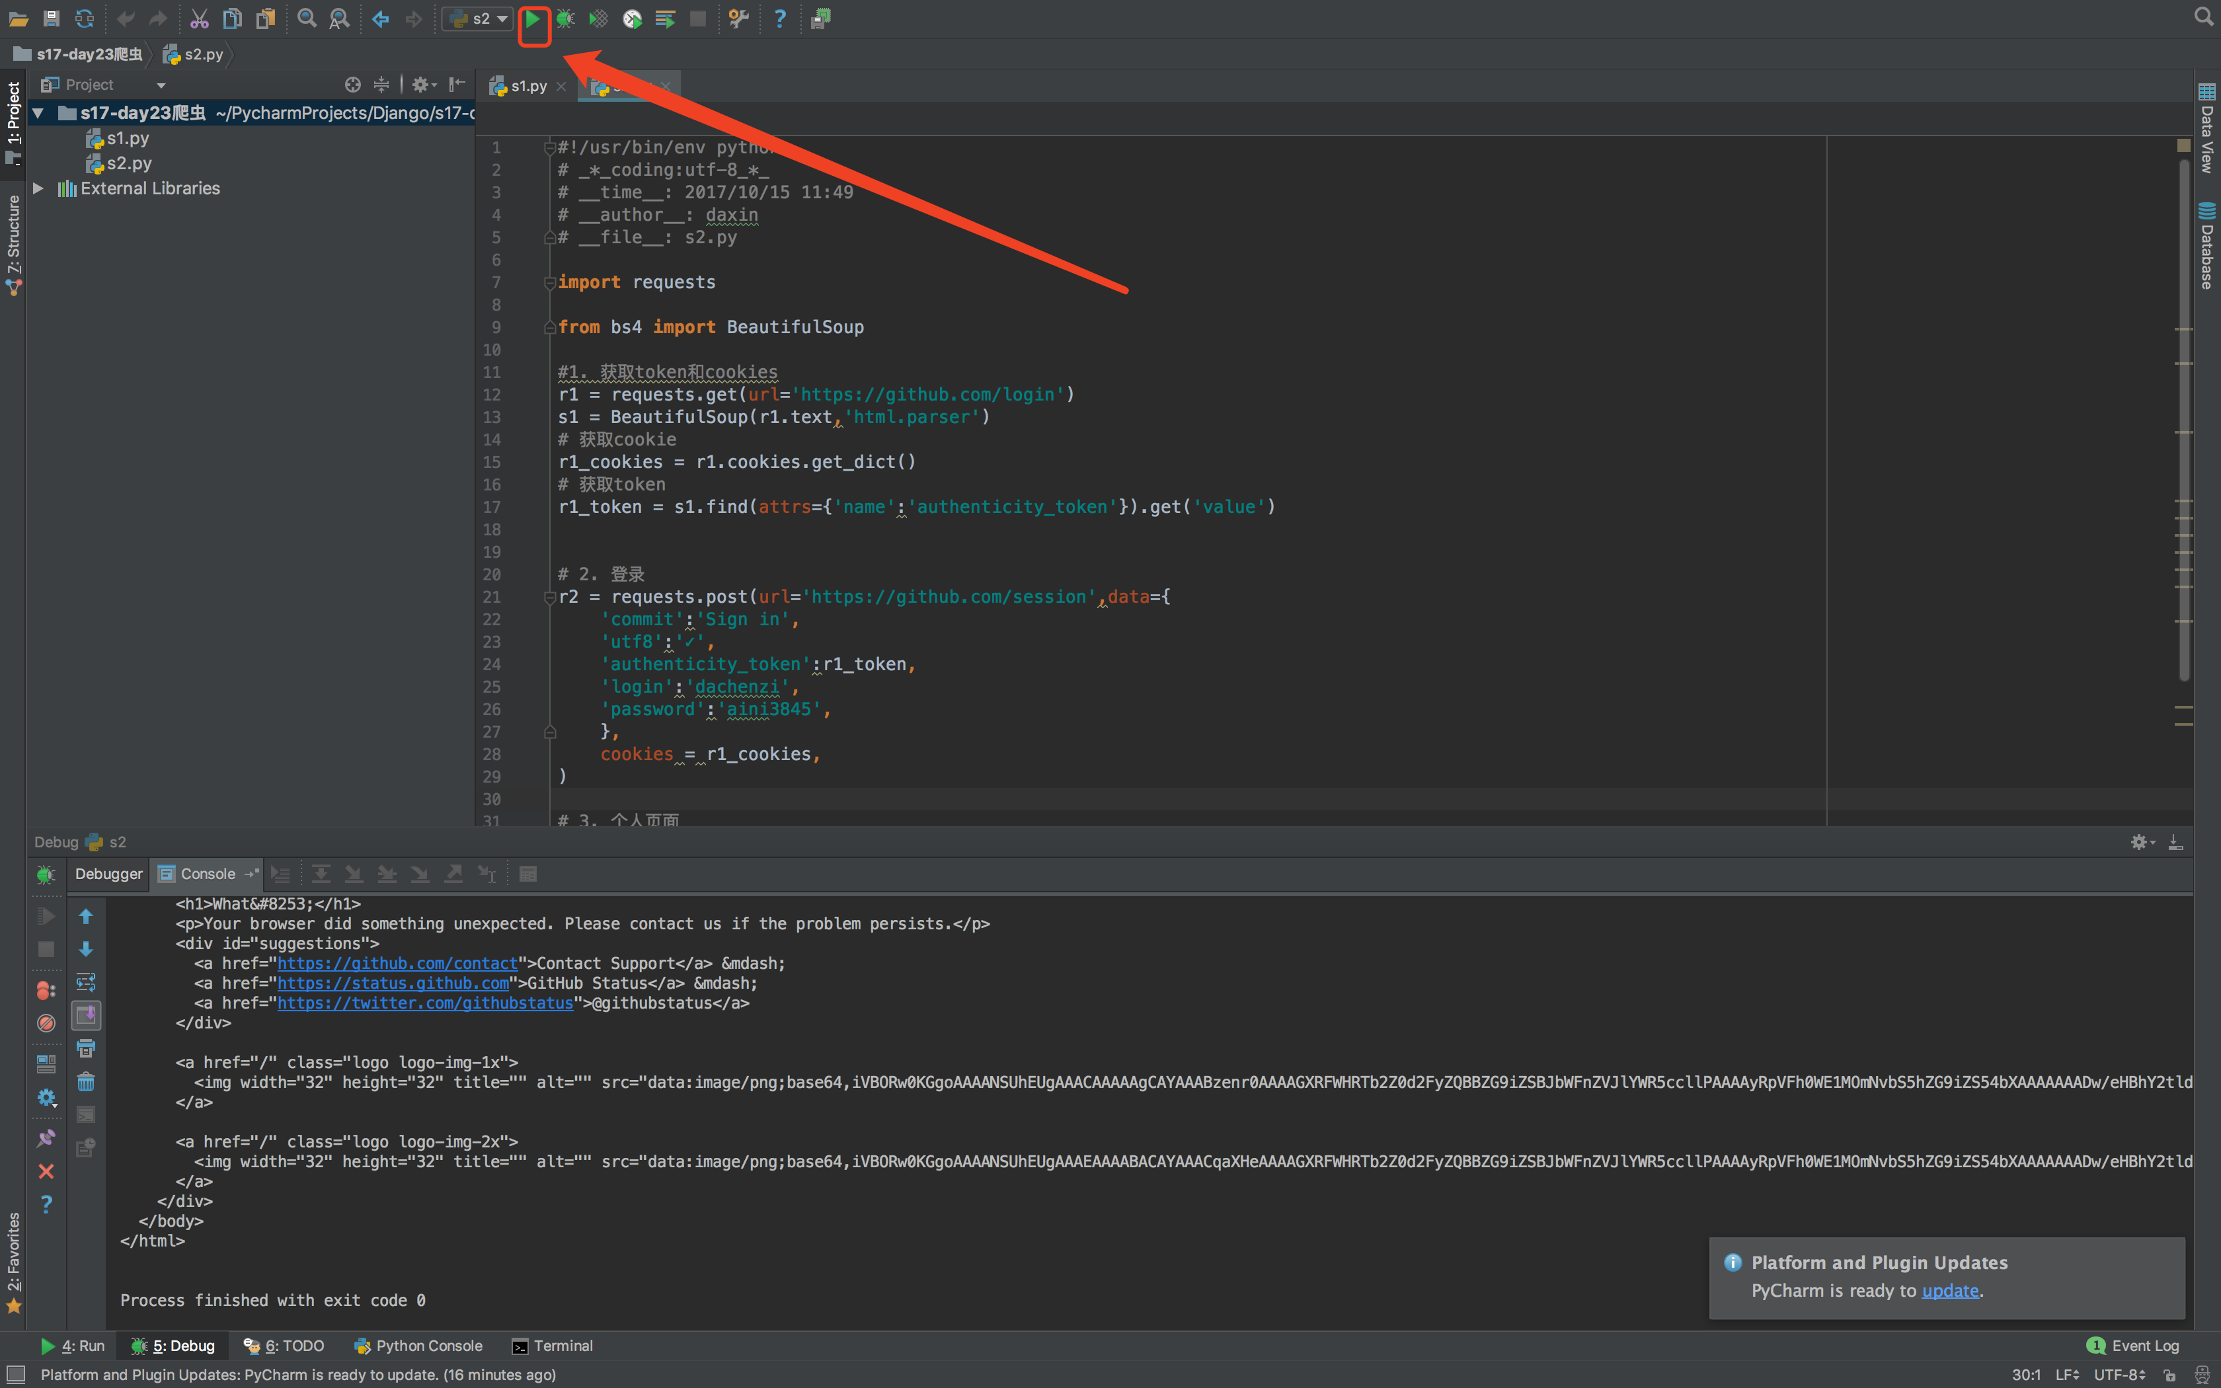2221x1388 pixels.
Task: Navigate back with the blue left arrow
Action: [x=381, y=19]
